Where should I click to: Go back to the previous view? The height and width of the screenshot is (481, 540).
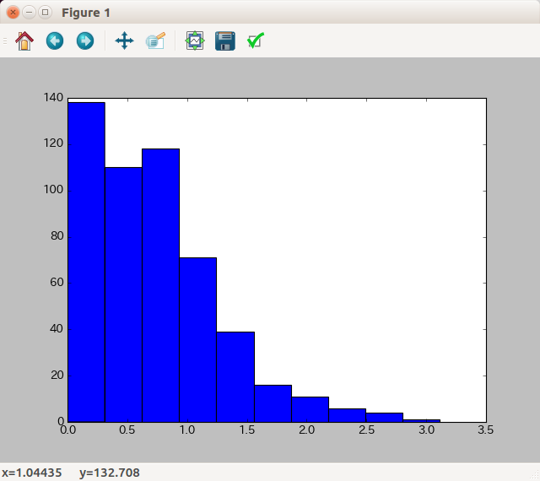pyautogui.click(x=55, y=41)
